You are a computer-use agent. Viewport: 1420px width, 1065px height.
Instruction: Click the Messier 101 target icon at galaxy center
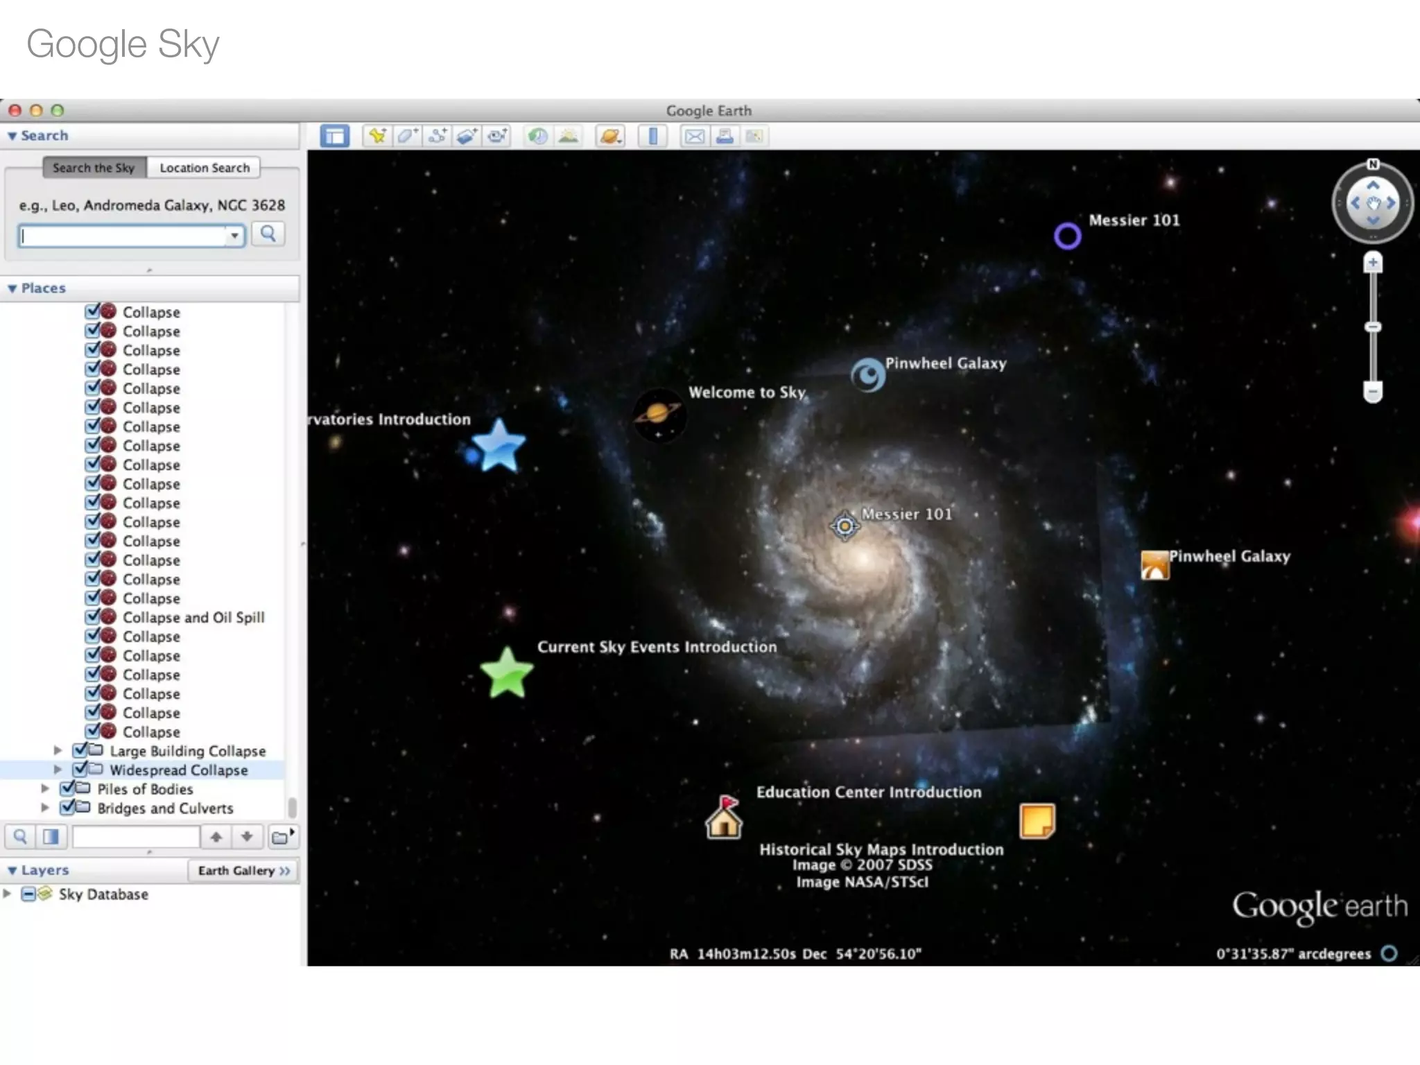point(845,526)
